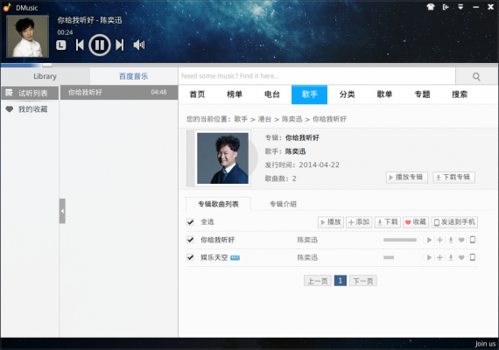
Task: Click 港台 in the breadcrumb
Action: 264,119
